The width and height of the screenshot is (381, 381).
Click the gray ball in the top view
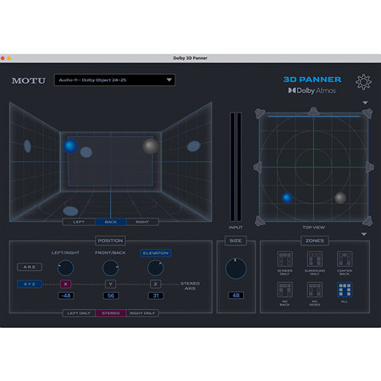340,198
